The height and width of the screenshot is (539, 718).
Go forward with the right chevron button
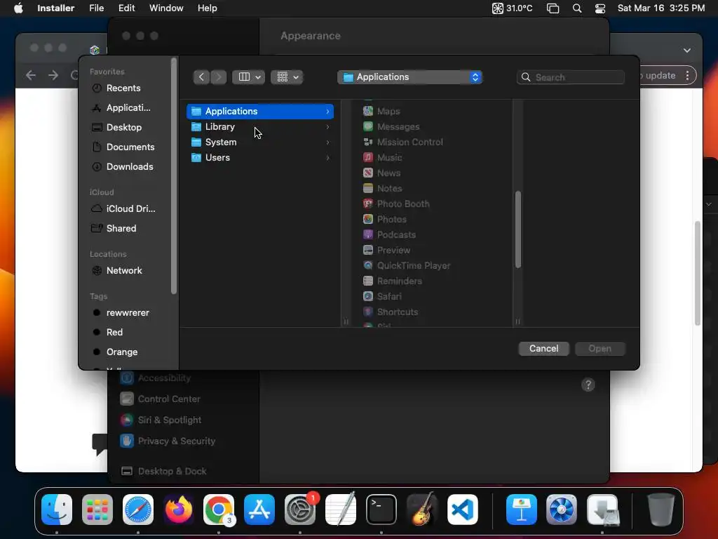(219, 77)
